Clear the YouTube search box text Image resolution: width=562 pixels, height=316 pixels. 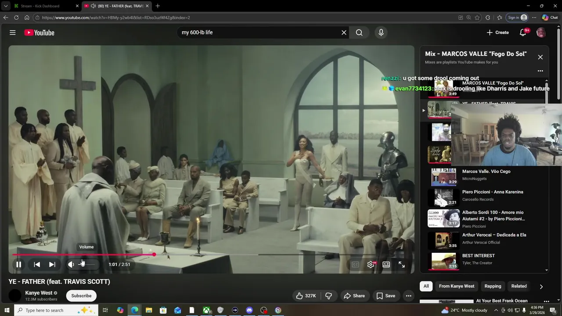pos(344,32)
